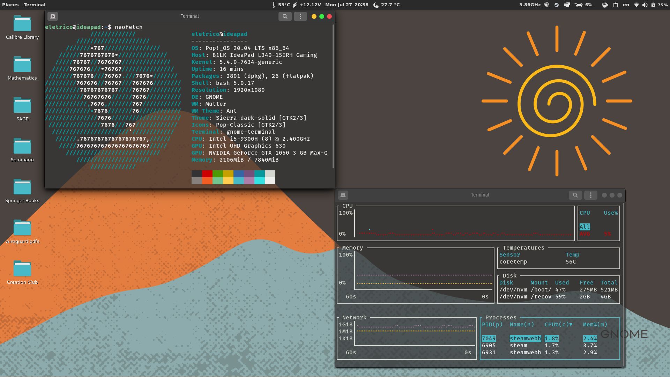
Task: Click the Mem%(m) column header
Action: 595,325
